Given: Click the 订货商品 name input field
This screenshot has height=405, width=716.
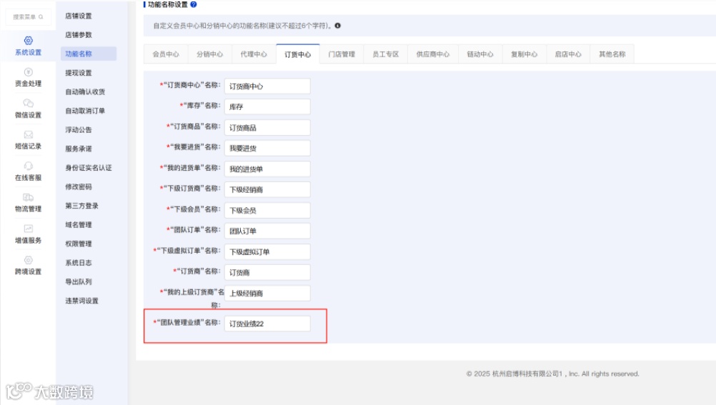Looking at the screenshot, I should tap(267, 128).
